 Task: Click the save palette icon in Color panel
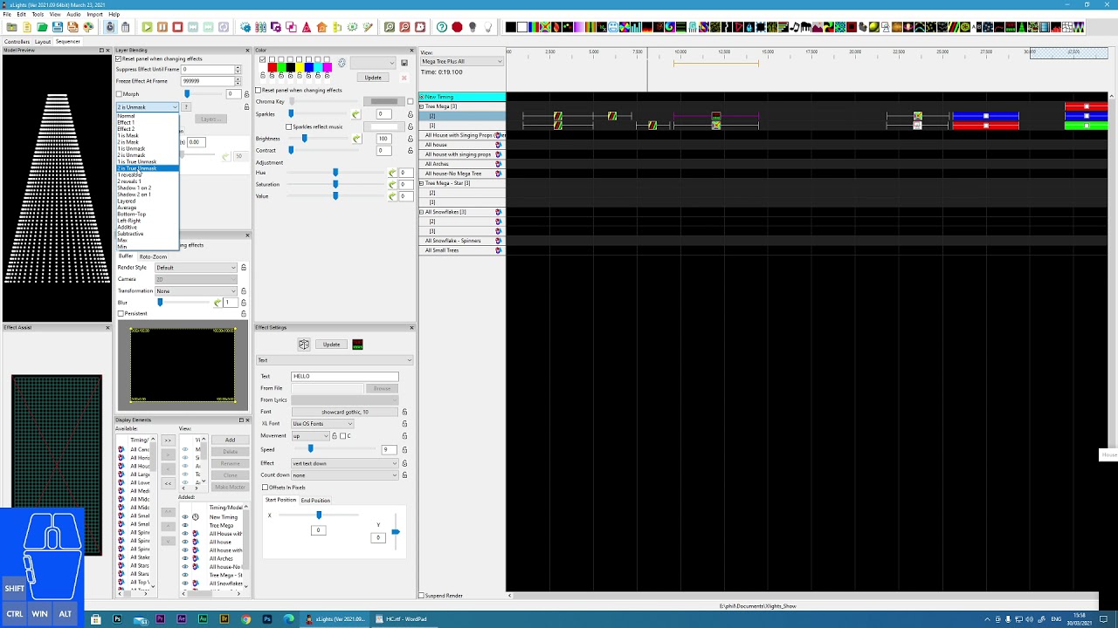click(x=404, y=64)
